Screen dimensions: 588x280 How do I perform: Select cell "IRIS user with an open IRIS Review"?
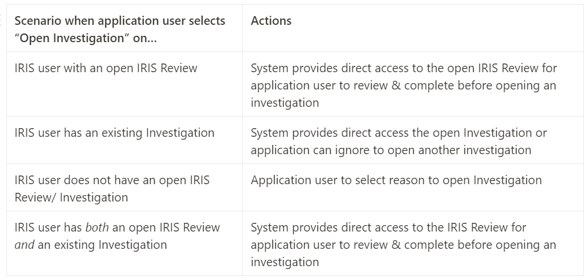coord(125,84)
